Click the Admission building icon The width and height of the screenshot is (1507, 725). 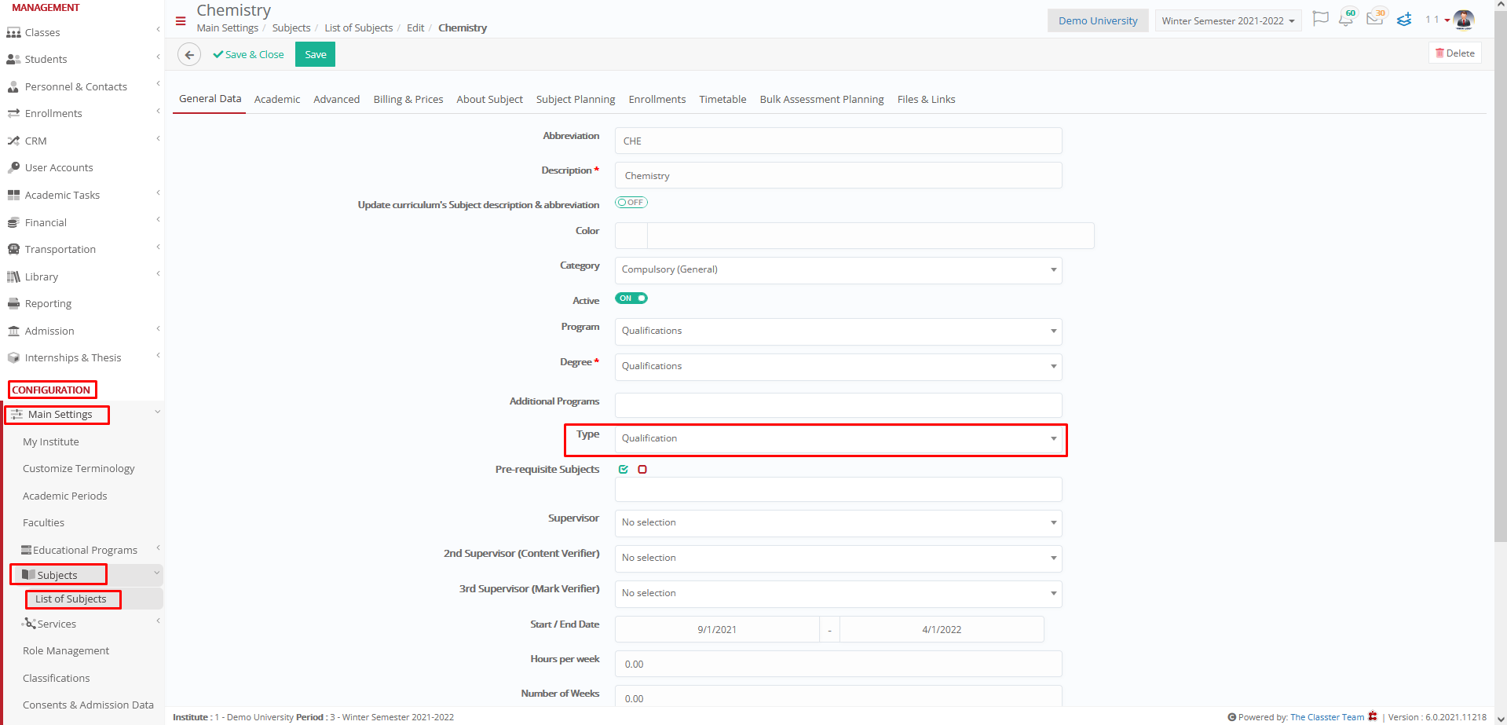point(13,331)
